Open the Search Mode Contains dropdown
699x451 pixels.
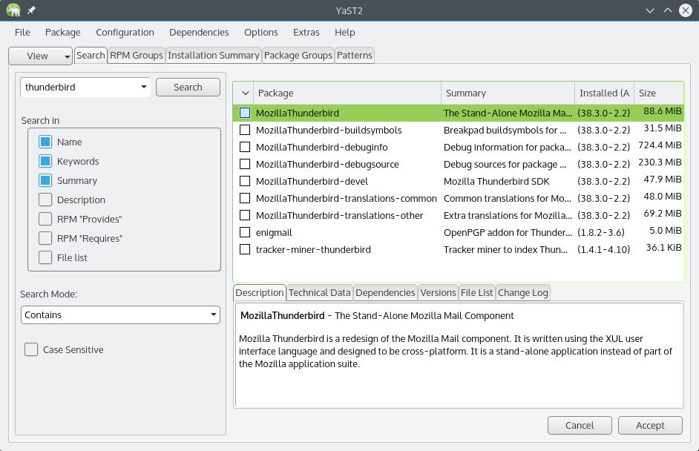(120, 315)
